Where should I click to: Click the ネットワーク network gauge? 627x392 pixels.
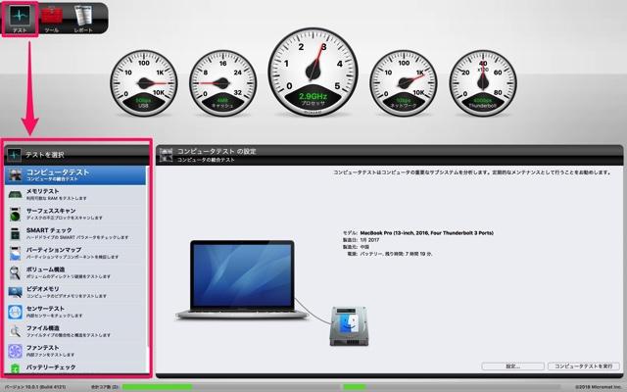(404, 83)
